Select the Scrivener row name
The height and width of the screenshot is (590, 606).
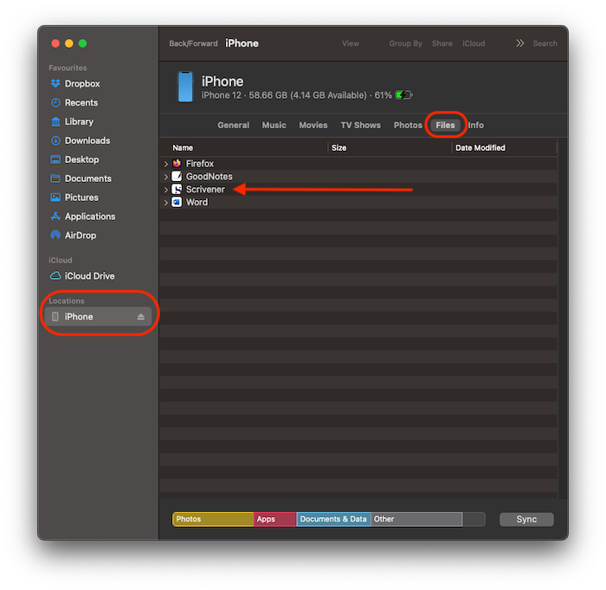point(205,189)
